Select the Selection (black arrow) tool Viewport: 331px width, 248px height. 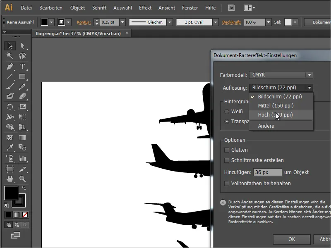(x=10, y=46)
